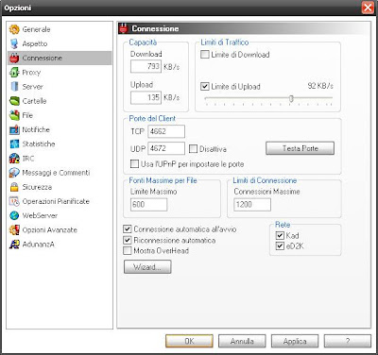The image size is (378, 355).
Task: Click the Cartelle folder icon
Action: click(x=14, y=101)
